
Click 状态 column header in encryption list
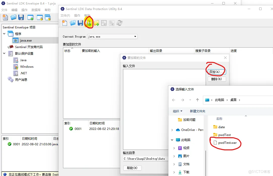coord(67,51)
